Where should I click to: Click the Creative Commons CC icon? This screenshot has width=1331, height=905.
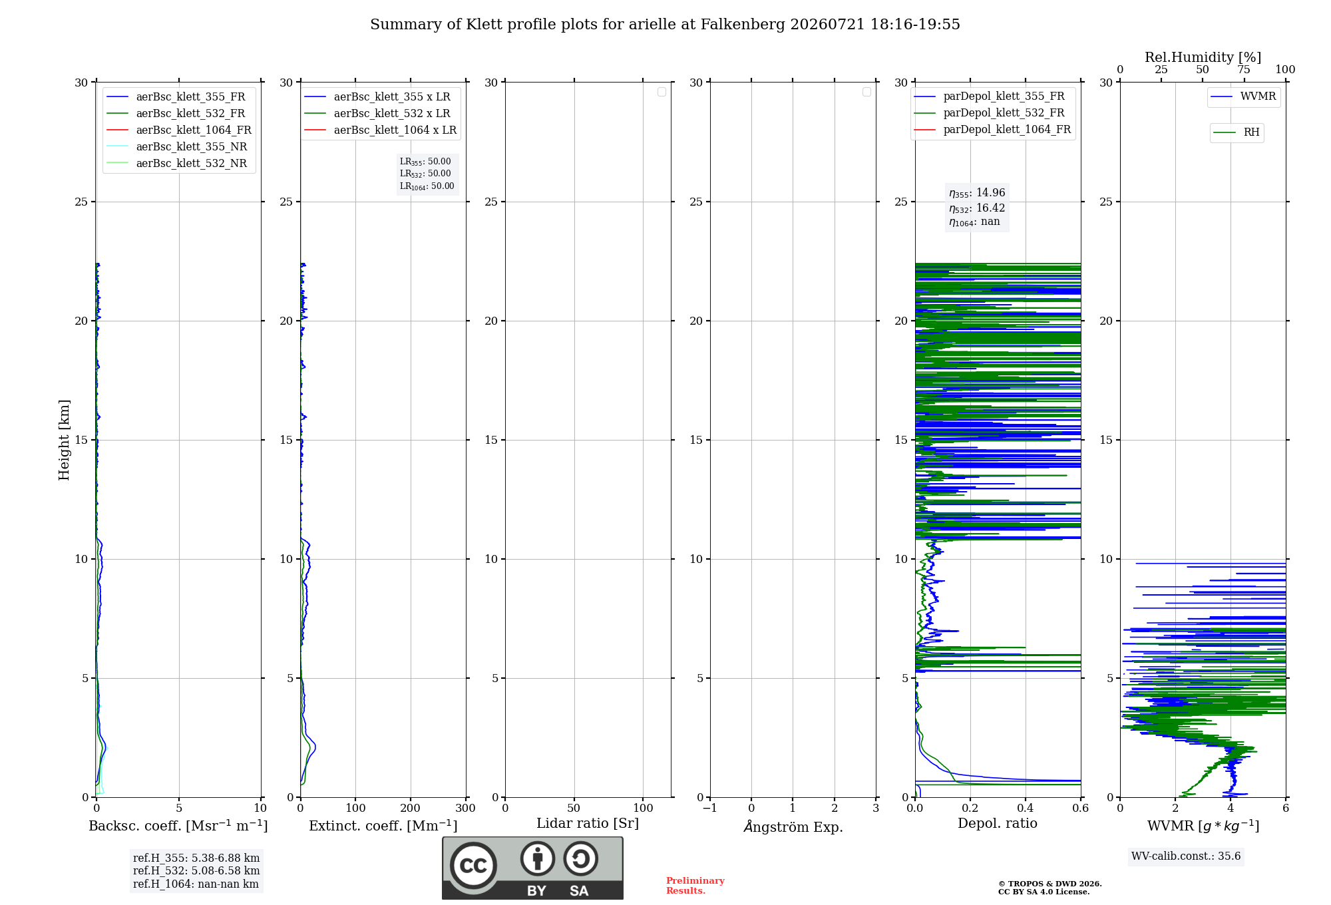pos(473,865)
